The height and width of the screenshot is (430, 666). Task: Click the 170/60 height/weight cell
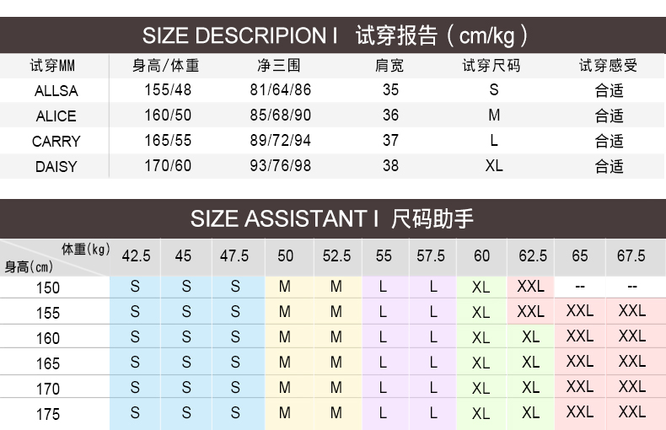point(167,166)
